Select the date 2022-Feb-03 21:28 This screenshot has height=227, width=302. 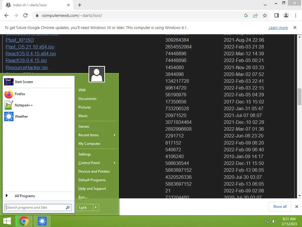(244, 47)
